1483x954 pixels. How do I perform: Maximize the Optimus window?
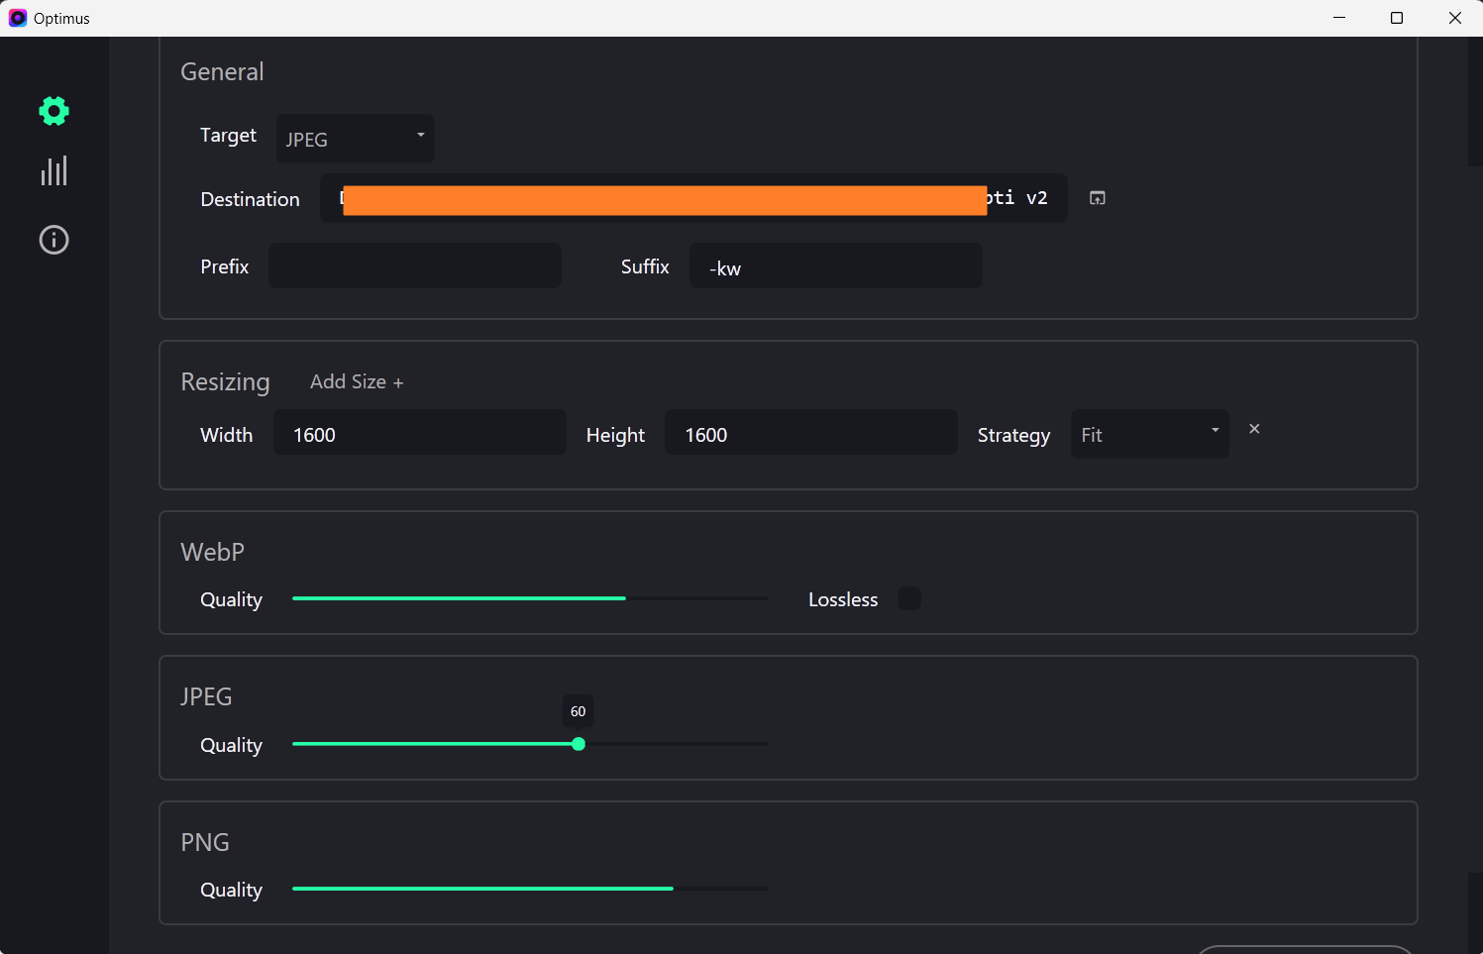(1397, 18)
